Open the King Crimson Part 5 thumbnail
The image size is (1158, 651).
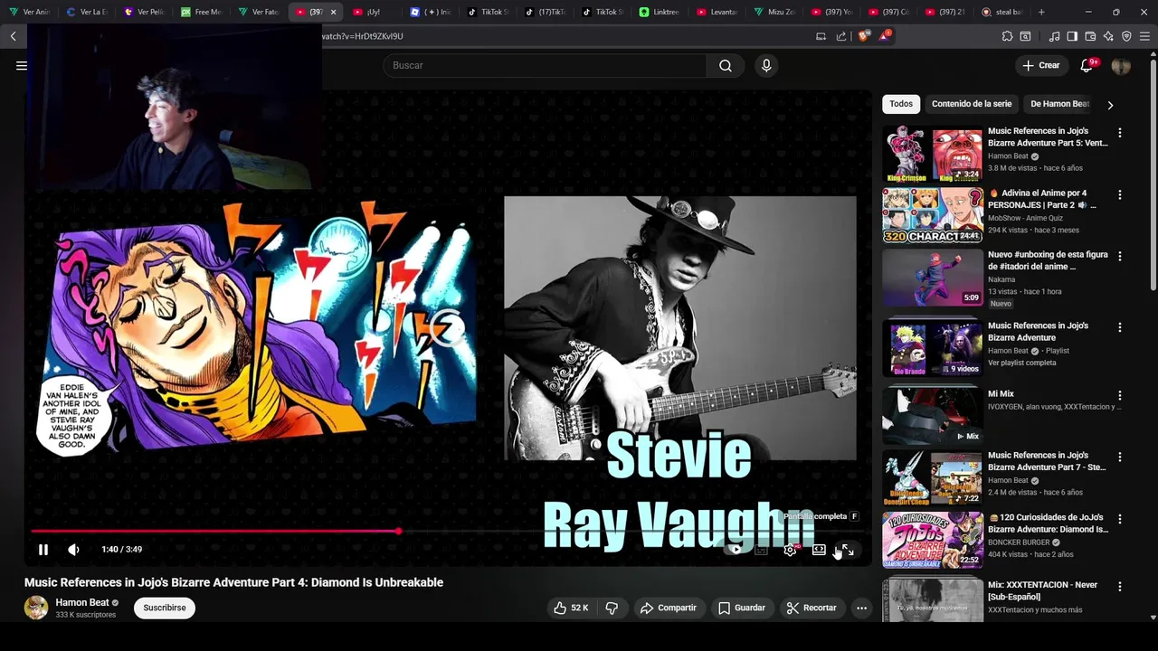point(933,154)
